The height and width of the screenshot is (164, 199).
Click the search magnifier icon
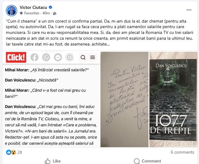(83, 57)
